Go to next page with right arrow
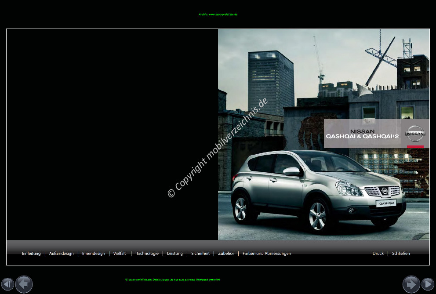This screenshot has height=294, width=436. pyautogui.click(x=411, y=284)
